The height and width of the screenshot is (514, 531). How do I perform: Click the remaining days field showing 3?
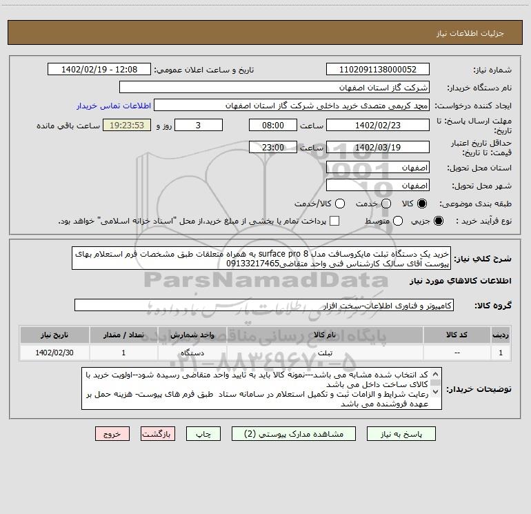pyautogui.click(x=199, y=125)
